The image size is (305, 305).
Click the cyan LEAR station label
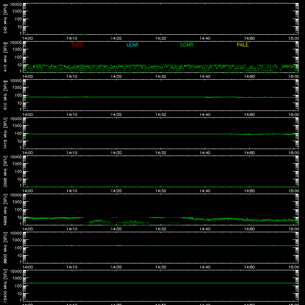(x=132, y=45)
